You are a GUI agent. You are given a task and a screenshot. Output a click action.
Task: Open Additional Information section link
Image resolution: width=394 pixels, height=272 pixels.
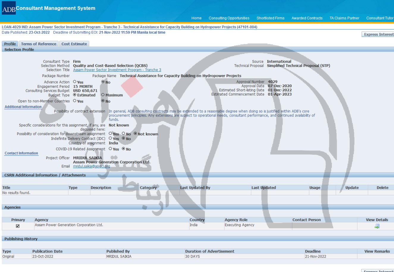(23, 107)
